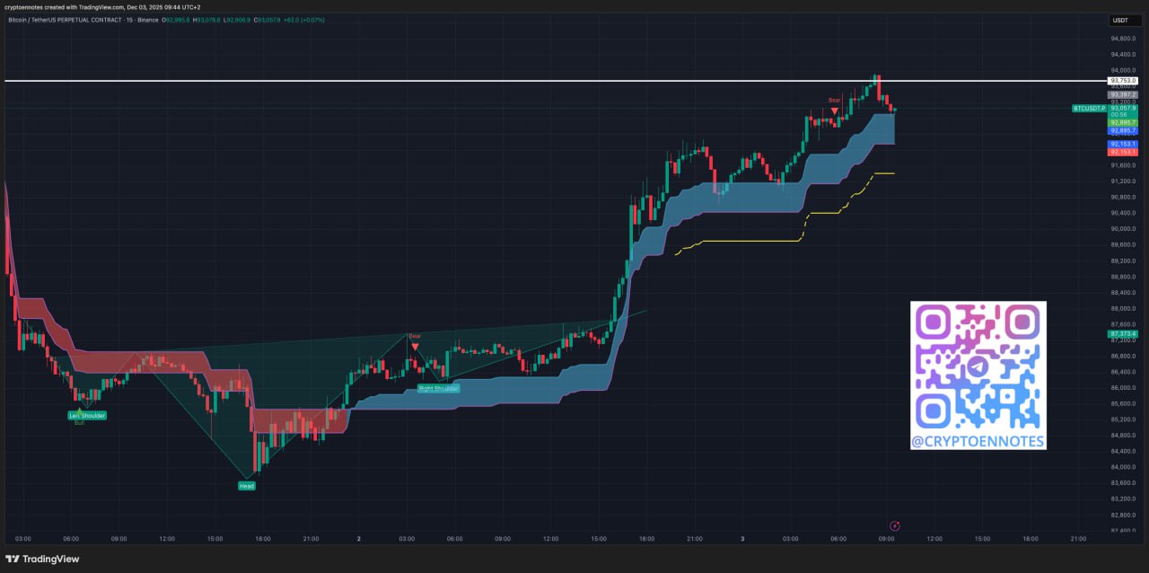This screenshot has width=1149, height=573.
Task: Click the 87,373.4 green price label
Action: click(x=1123, y=334)
